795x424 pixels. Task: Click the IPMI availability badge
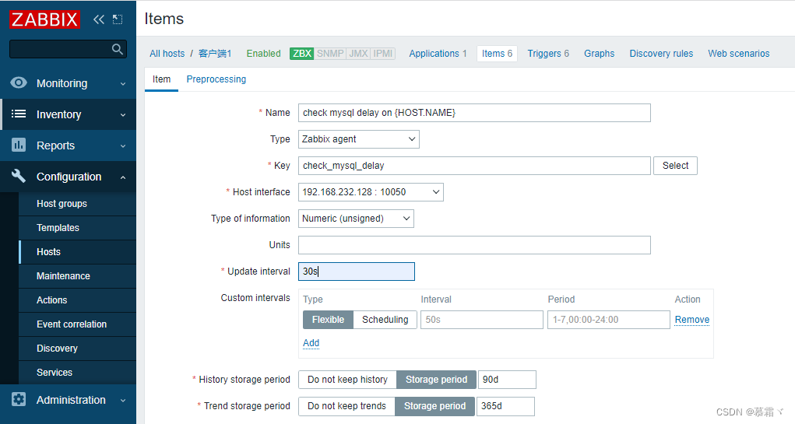tap(383, 53)
